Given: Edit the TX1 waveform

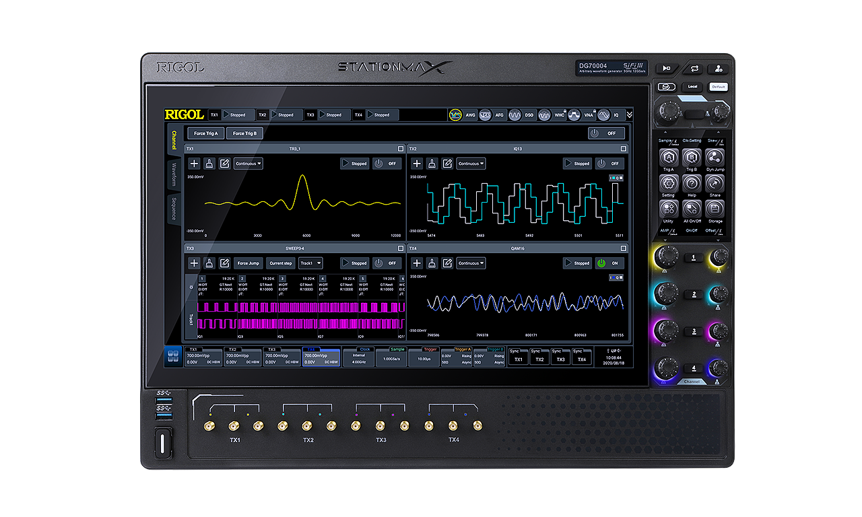Looking at the screenshot, I should [x=225, y=164].
